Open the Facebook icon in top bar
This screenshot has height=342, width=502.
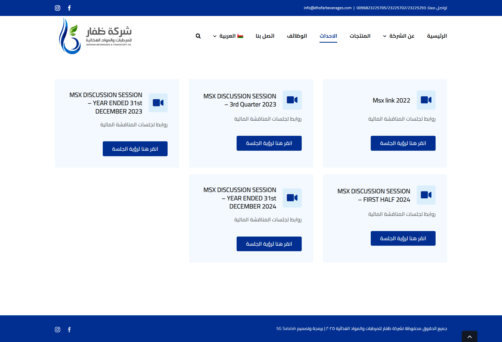click(x=69, y=8)
